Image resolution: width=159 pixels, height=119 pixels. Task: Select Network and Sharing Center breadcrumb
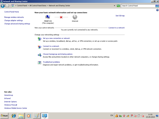point(59,6)
